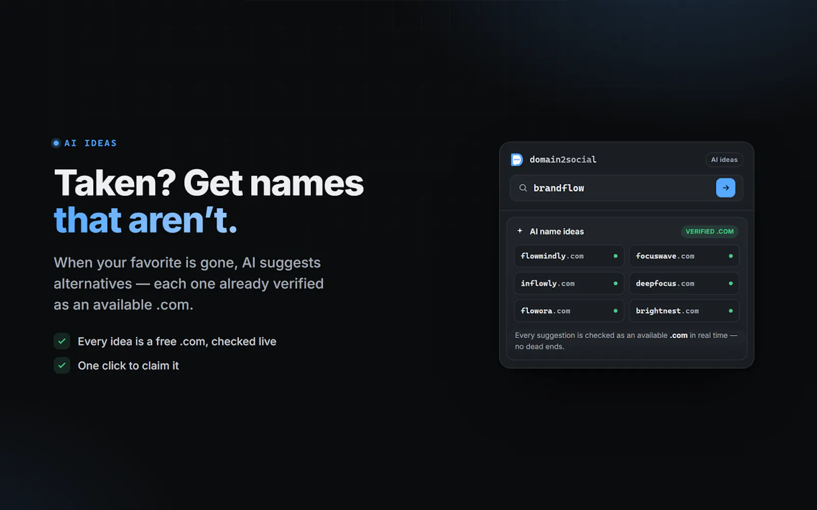817x510 pixels.
Task: Focus the brandflow search field
Action: tap(627, 188)
